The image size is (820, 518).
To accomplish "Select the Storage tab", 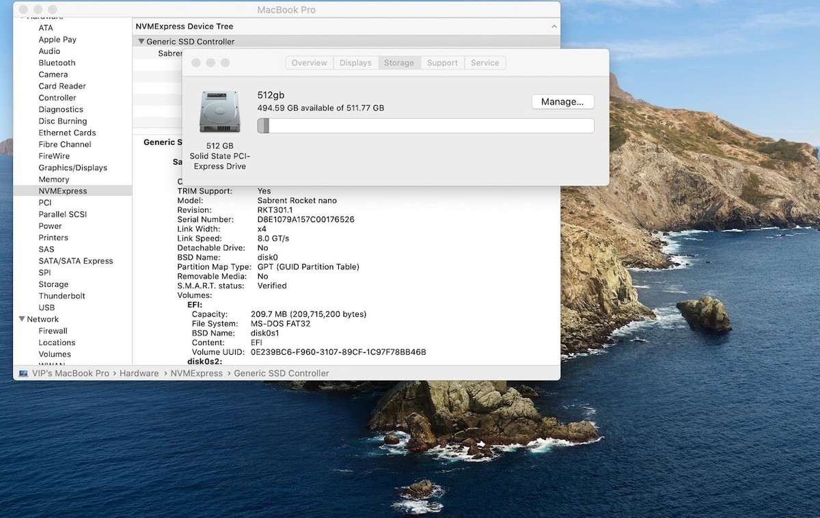I will (x=399, y=63).
